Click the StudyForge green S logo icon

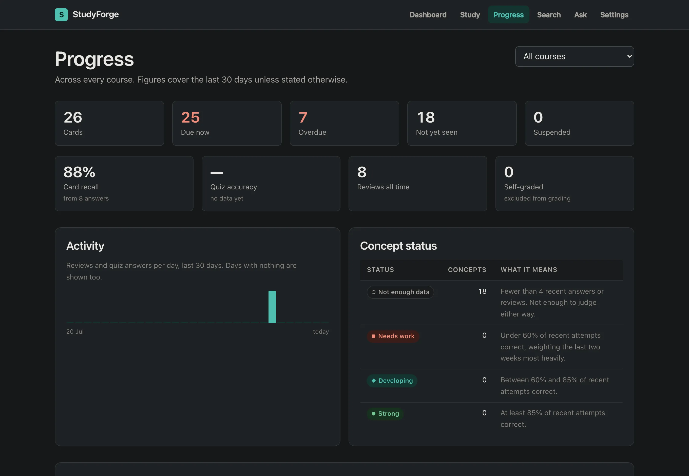coord(61,15)
